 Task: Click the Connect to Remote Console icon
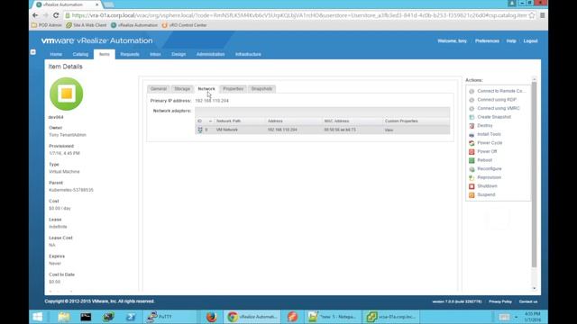472,91
